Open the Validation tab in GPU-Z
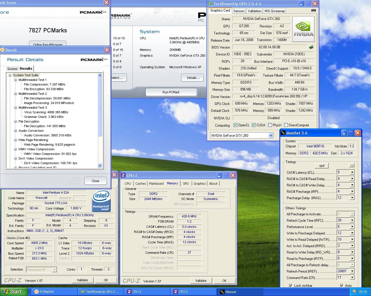 pyautogui.click(x=254, y=11)
